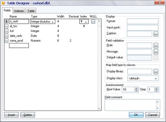Decrease the AutoIncrement Step value
This screenshot has height=122, width=166.
click(x=156, y=90)
